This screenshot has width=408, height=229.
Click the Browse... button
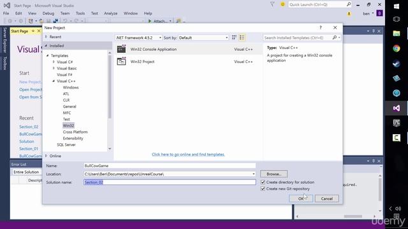[273, 174]
